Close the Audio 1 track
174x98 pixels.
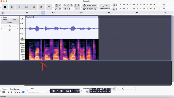click(2, 17)
